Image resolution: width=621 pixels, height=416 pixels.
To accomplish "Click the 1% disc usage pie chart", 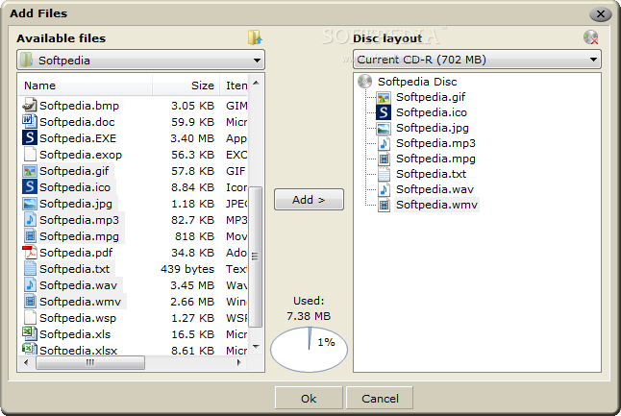I will [309, 349].
